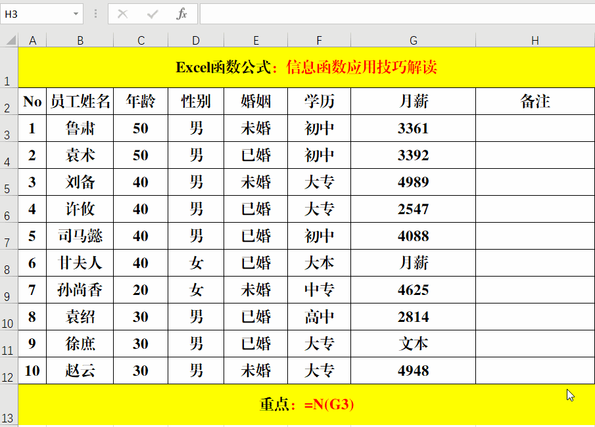Click the Select All corner triangle
Screen dimensions: 595x427
(11, 40)
